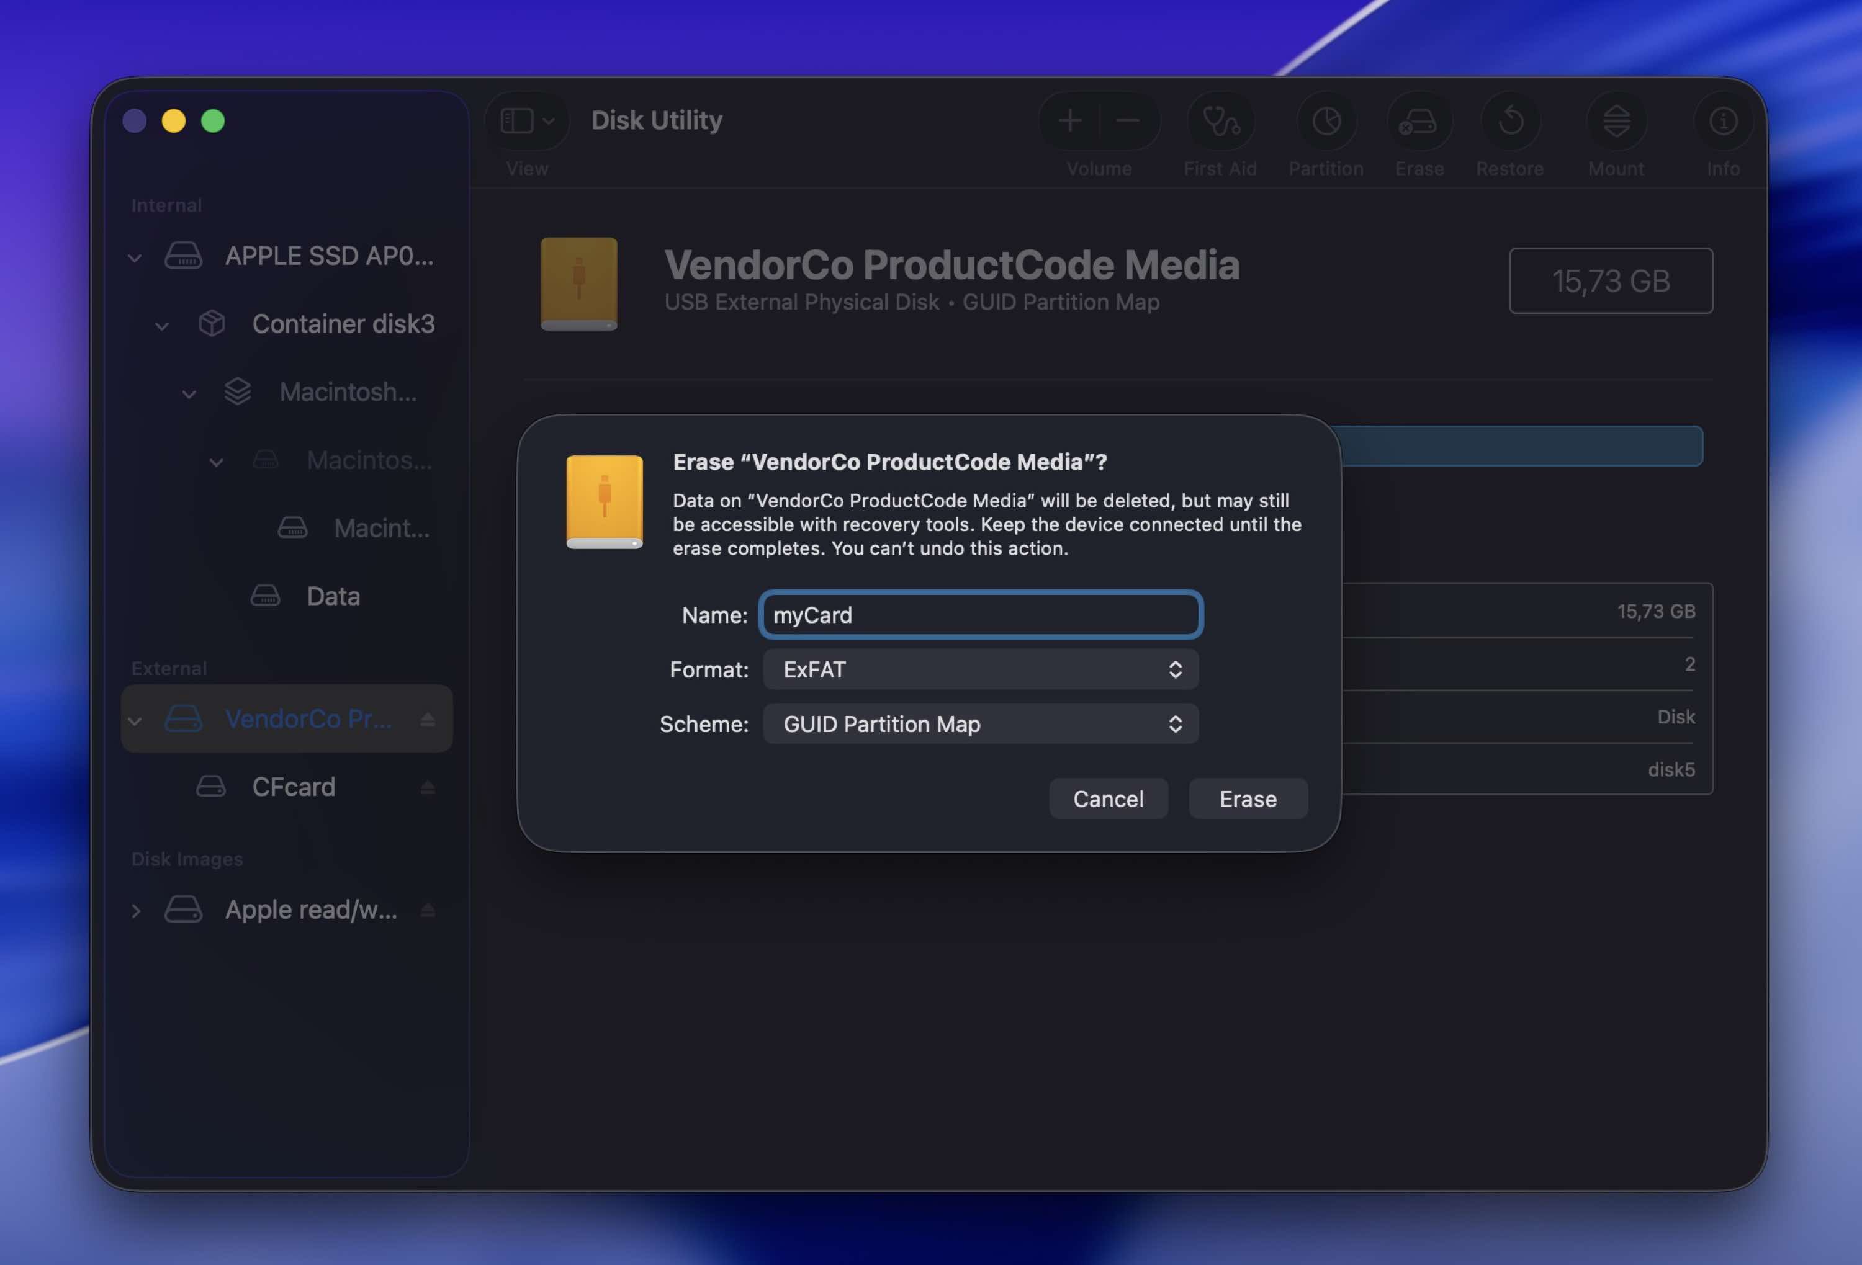Click the External sidebar section header
This screenshot has width=1862, height=1265.
tap(169, 668)
